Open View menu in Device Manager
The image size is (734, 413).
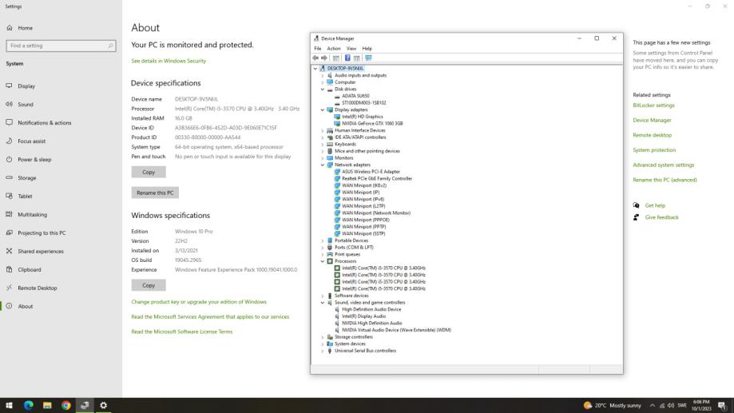[x=351, y=49]
